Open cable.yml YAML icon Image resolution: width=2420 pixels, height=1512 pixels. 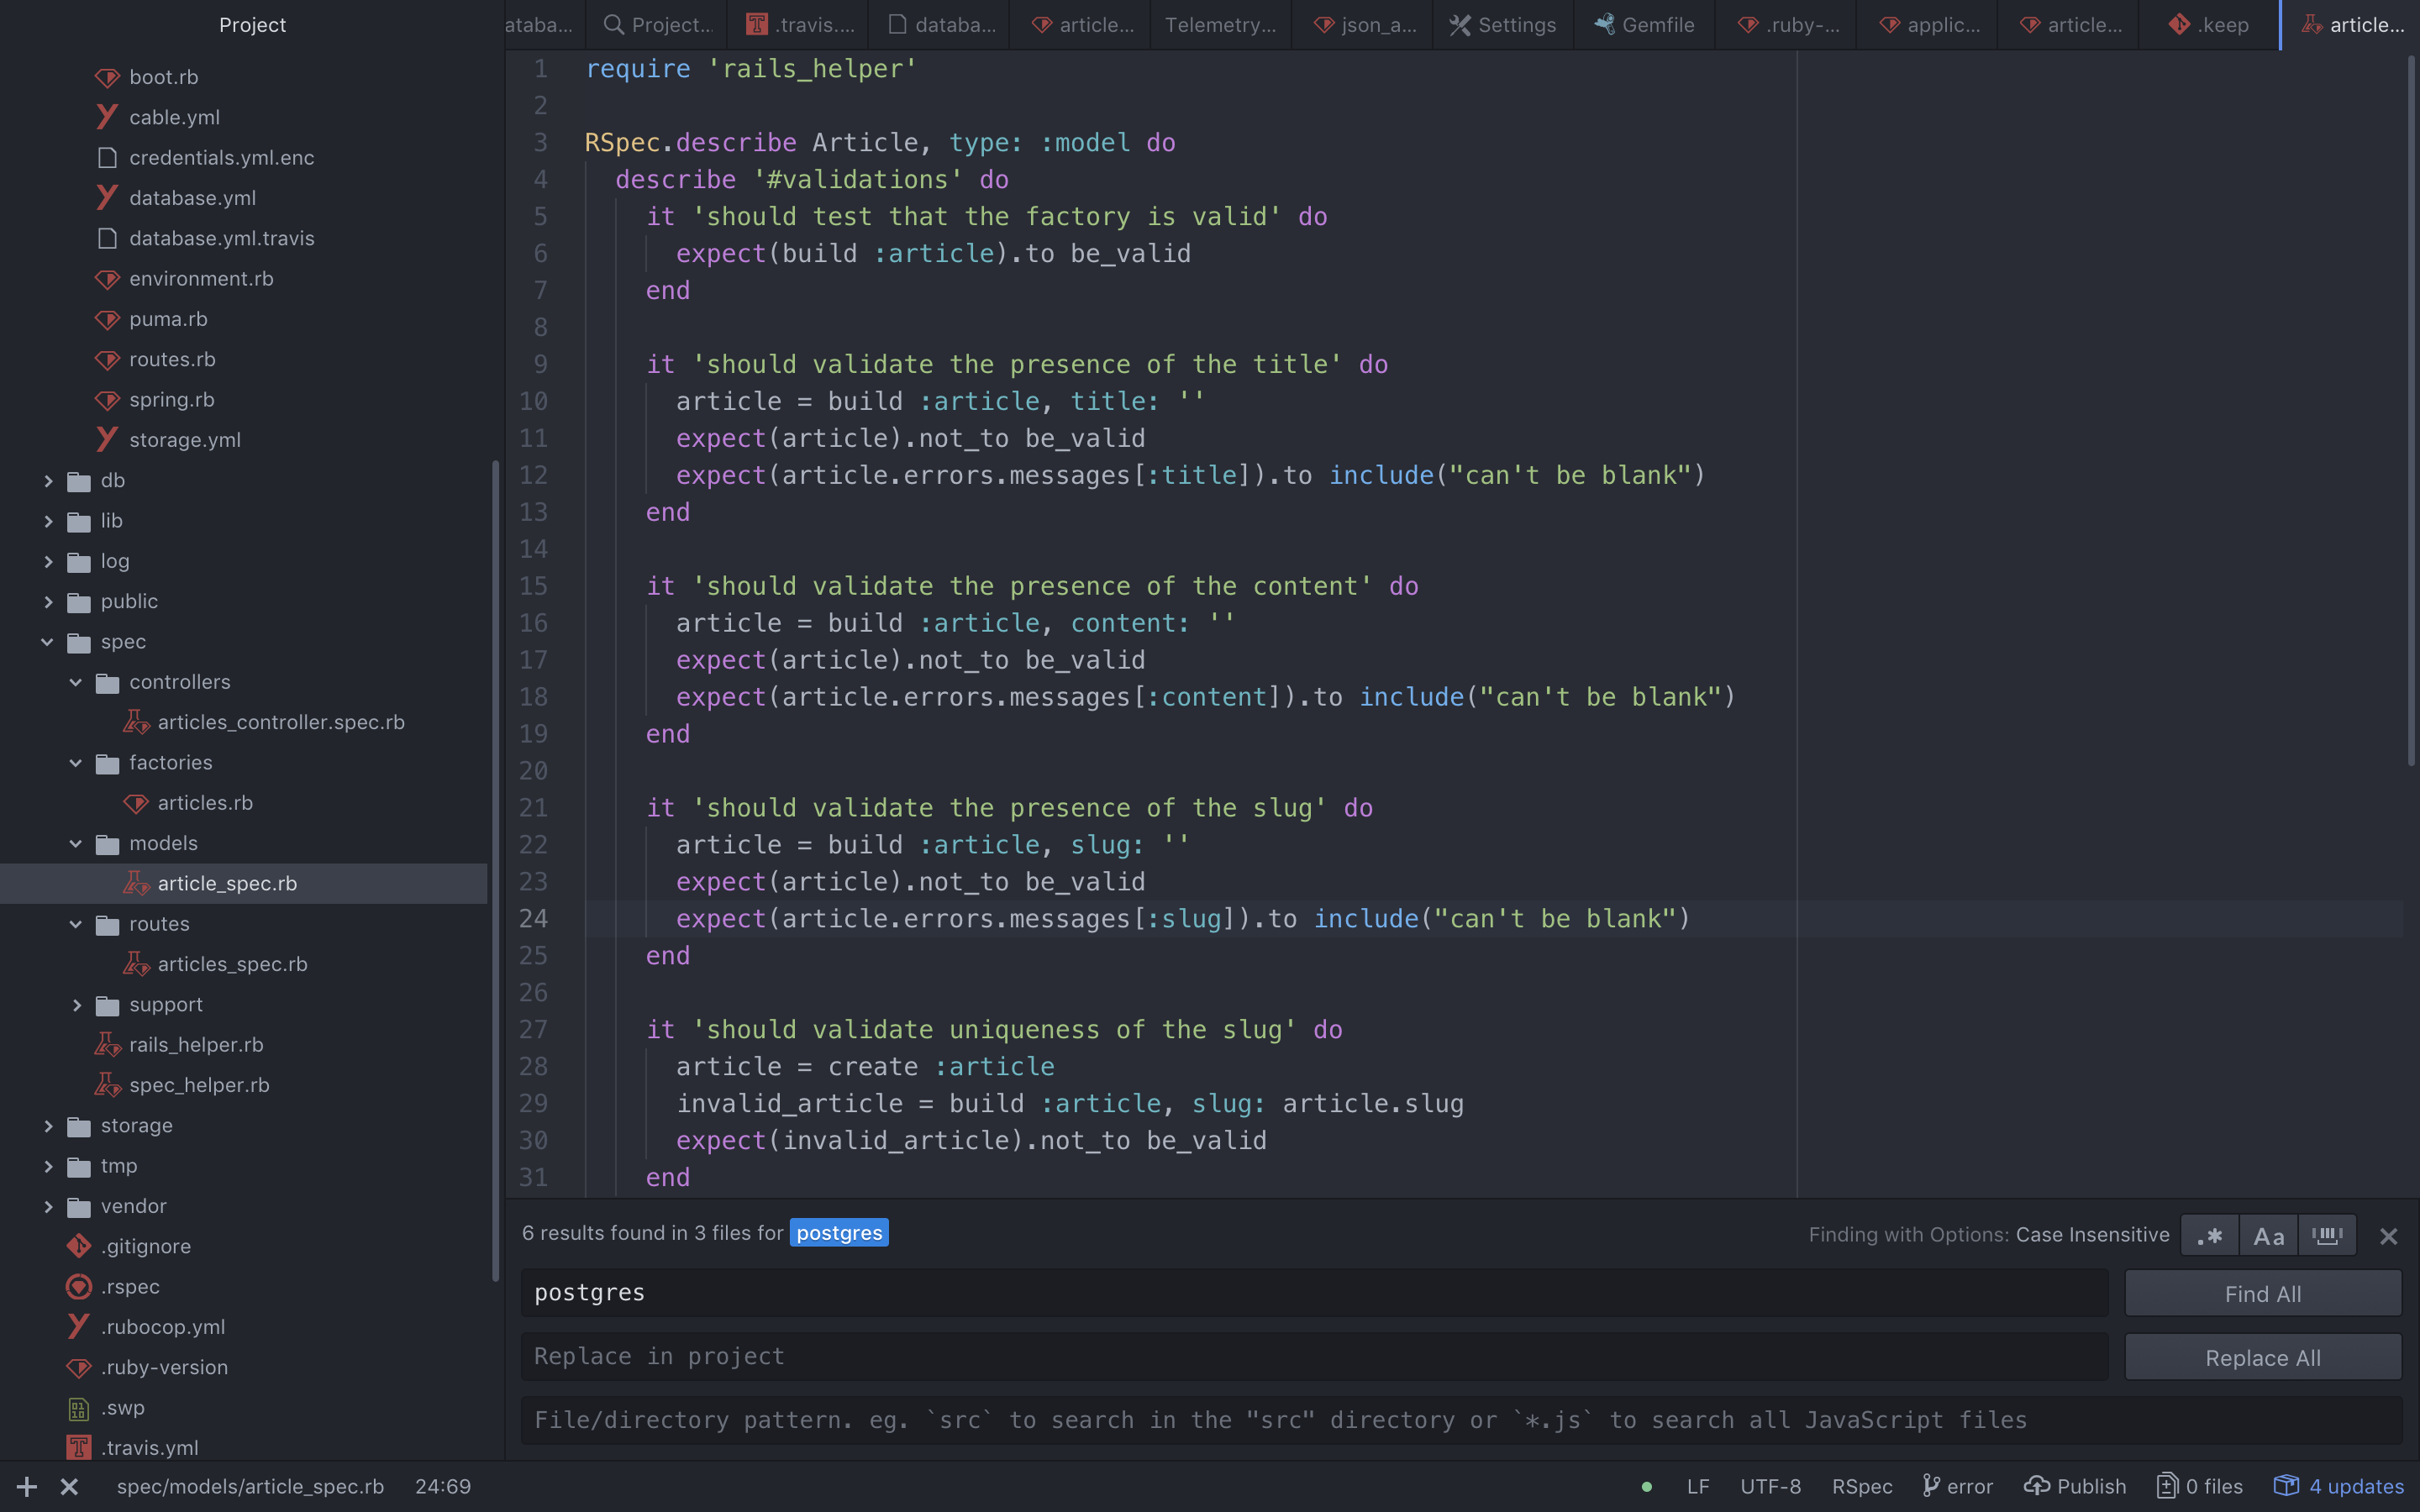click(107, 117)
